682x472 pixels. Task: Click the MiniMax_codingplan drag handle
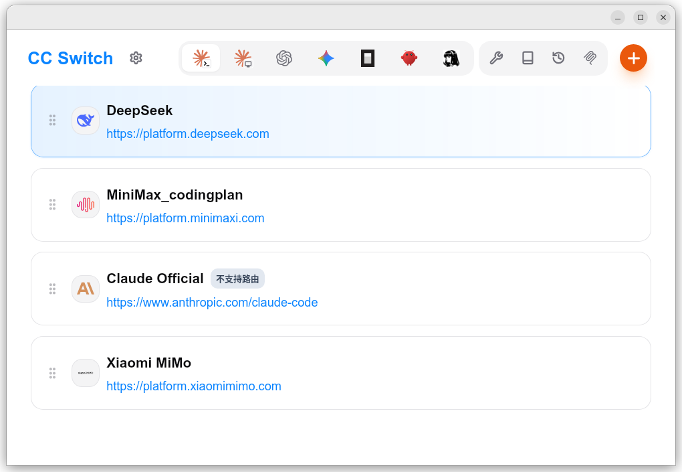(52, 205)
